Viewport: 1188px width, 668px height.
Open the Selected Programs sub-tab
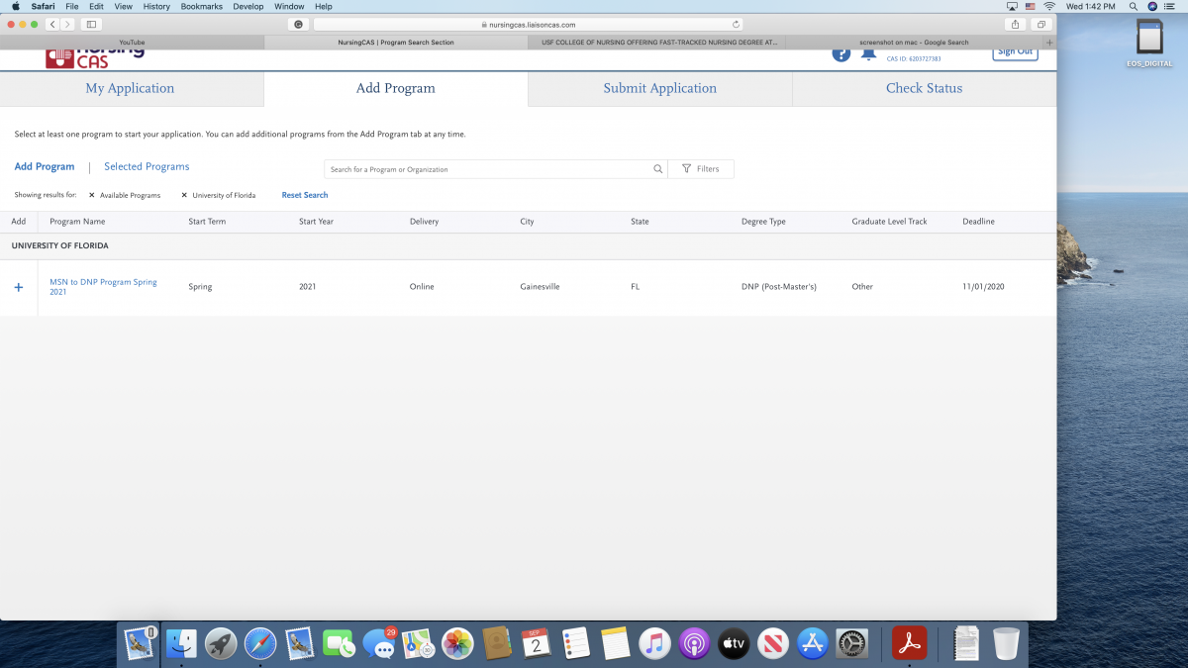[x=147, y=167]
